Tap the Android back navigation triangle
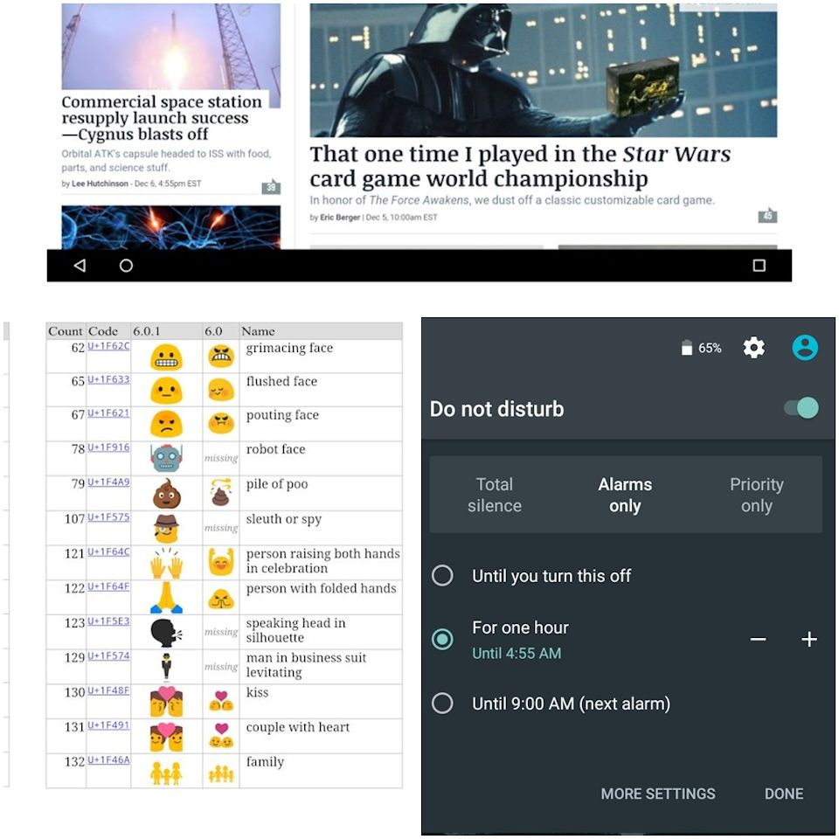 80,266
